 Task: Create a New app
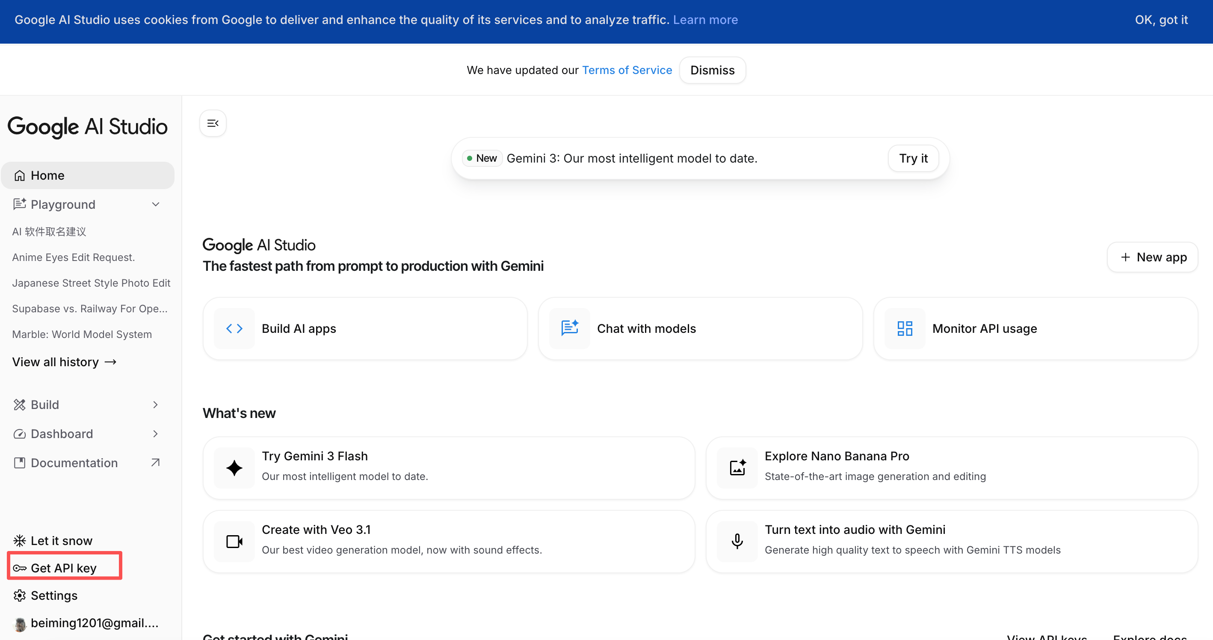(x=1152, y=257)
